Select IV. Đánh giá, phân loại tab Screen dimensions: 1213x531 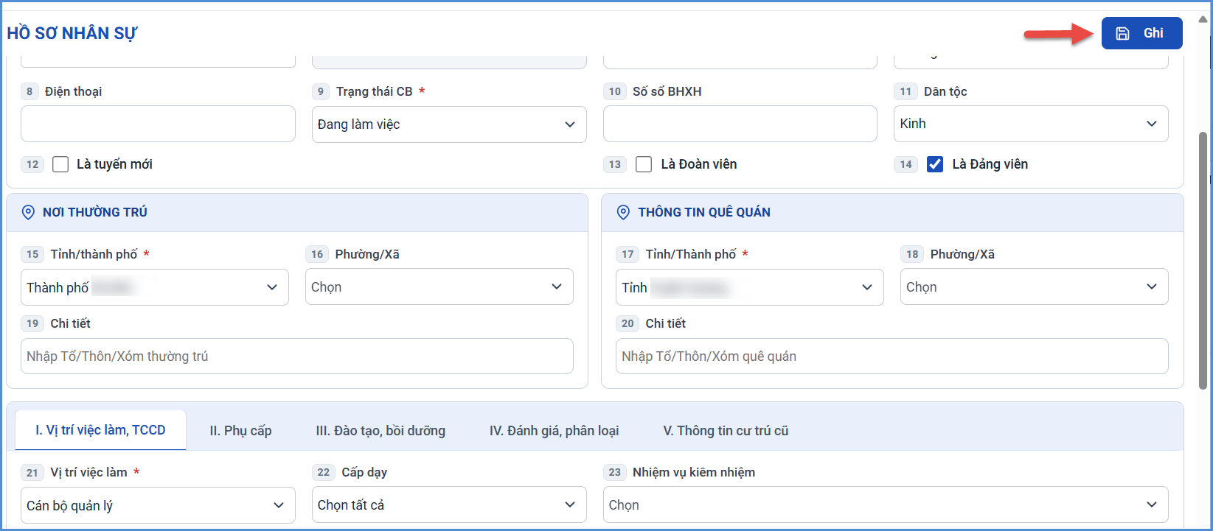(x=554, y=431)
